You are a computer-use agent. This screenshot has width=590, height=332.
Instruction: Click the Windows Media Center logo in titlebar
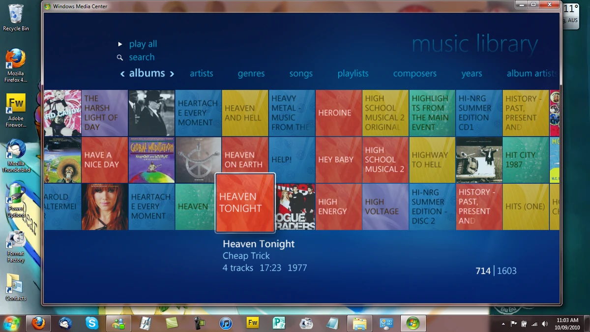[46, 6]
